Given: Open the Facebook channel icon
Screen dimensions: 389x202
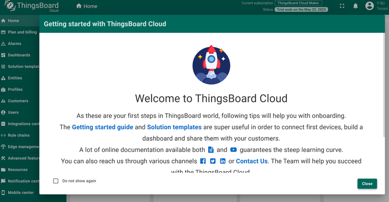Looking at the screenshot, I should tap(203, 161).
